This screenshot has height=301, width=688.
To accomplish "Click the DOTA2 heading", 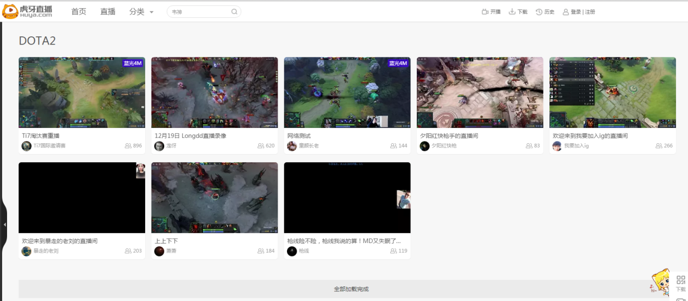I will (x=37, y=41).
